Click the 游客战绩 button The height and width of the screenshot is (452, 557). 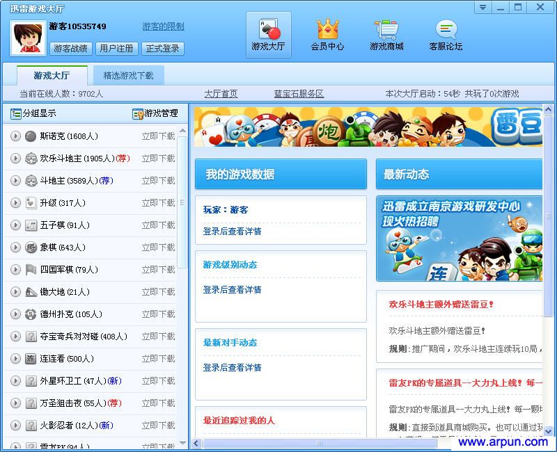(x=71, y=49)
